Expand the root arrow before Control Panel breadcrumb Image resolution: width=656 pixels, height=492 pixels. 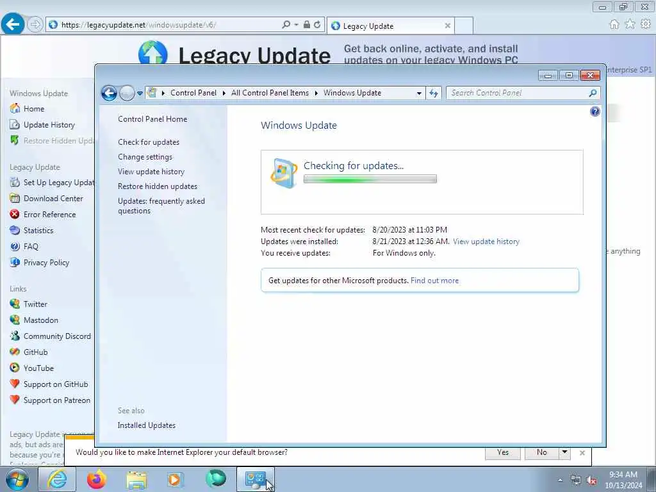pos(163,93)
